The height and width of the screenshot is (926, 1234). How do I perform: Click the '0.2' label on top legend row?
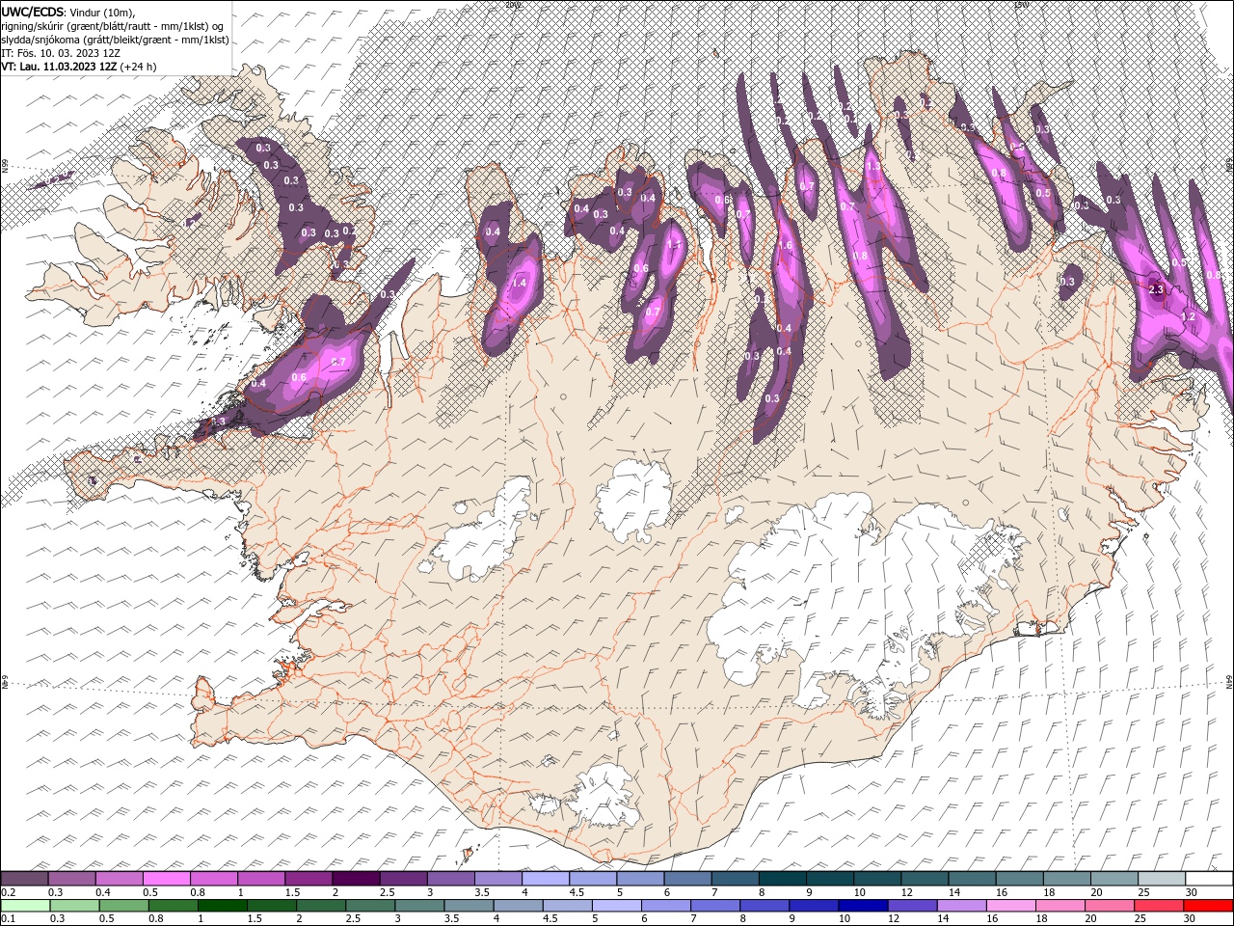coord(8,892)
